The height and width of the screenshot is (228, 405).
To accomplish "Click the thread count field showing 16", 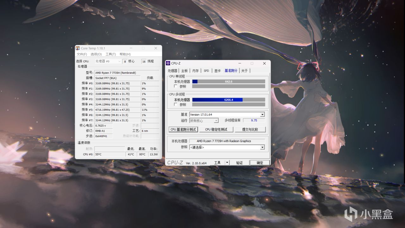I will pos(144,61).
